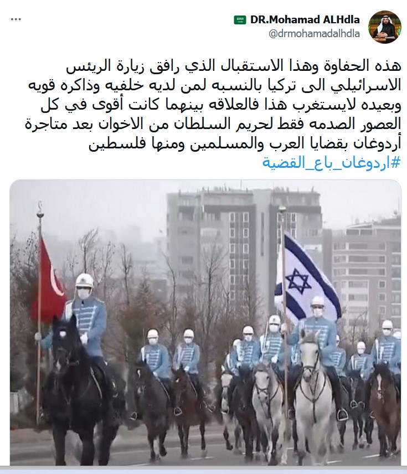Open the @drmohamadalhdla handle link

pos(314,34)
